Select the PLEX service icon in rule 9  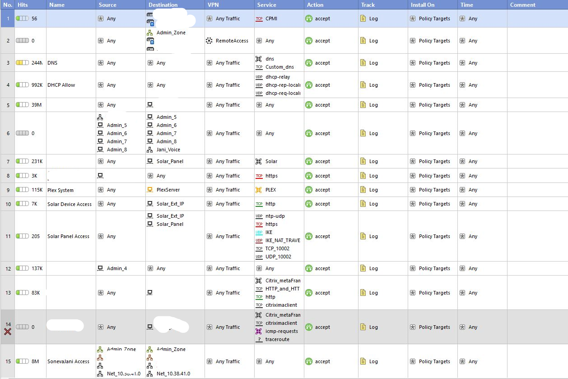[x=259, y=190]
